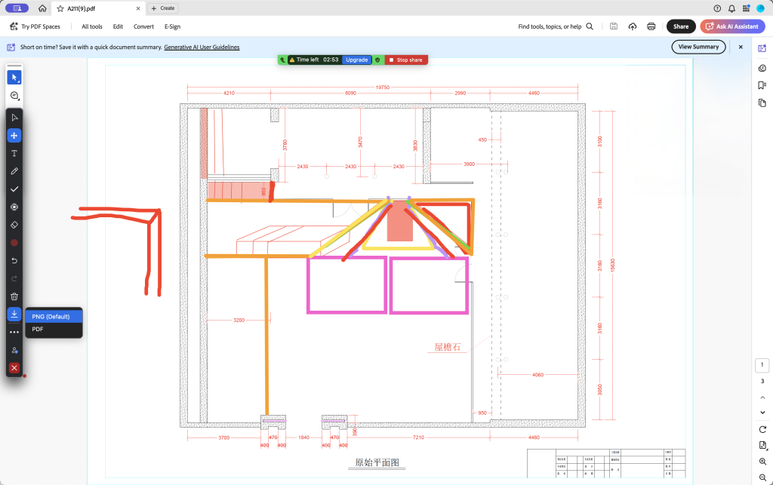773x485 pixels.
Task: Open the All tools menu
Action: click(x=92, y=26)
